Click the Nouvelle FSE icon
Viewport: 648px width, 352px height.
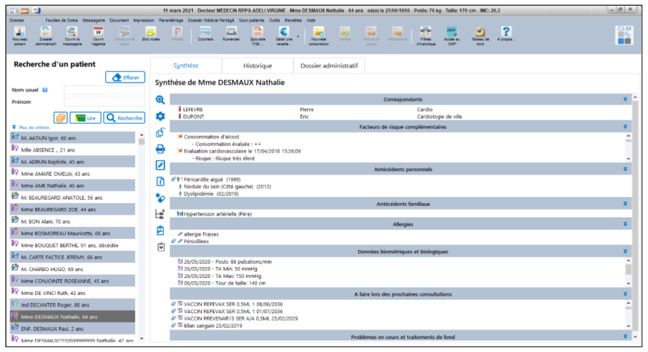(258, 34)
